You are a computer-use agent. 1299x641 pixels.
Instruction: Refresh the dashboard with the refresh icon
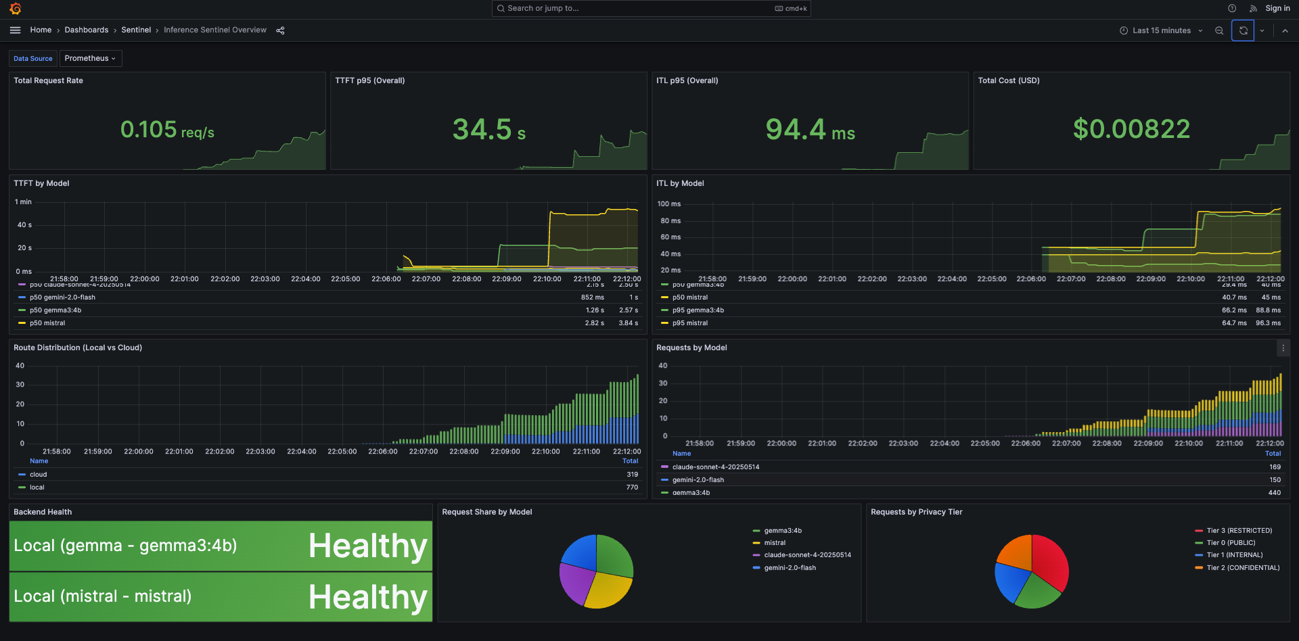(x=1244, y=30)
